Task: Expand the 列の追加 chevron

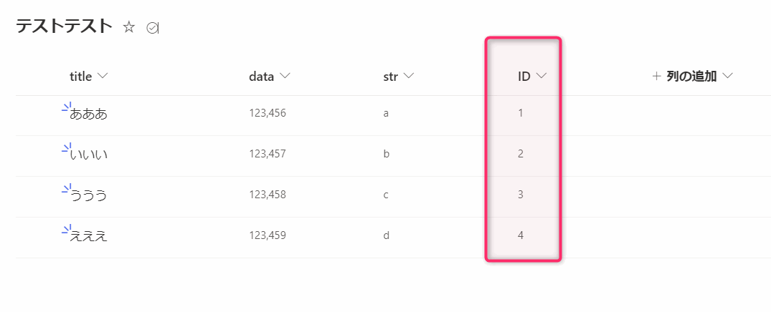Action: [729, 76]
